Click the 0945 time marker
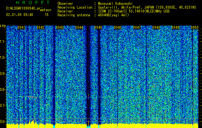 (x=98, y=28)
